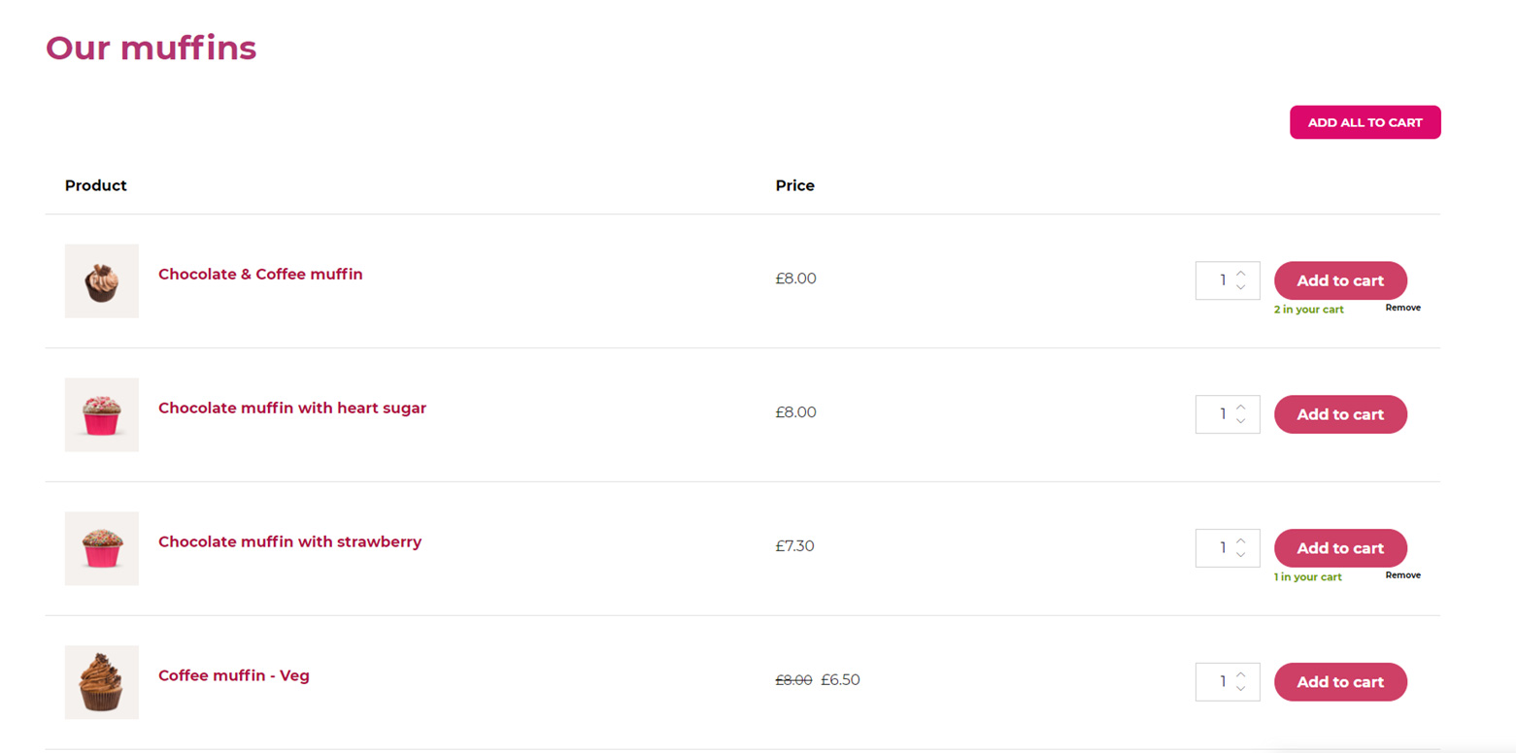Remove Chocolate muffin with strawberry from cart
The width and height of the screenshot is (1516, 753).
(1402, 575)
